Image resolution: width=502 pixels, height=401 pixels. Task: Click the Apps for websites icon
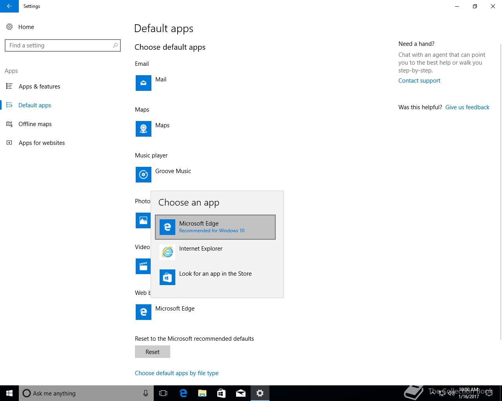tap(9, 143)
